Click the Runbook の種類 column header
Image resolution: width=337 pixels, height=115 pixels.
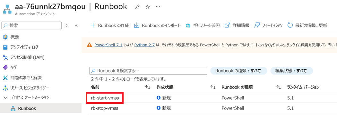(237, 87)
